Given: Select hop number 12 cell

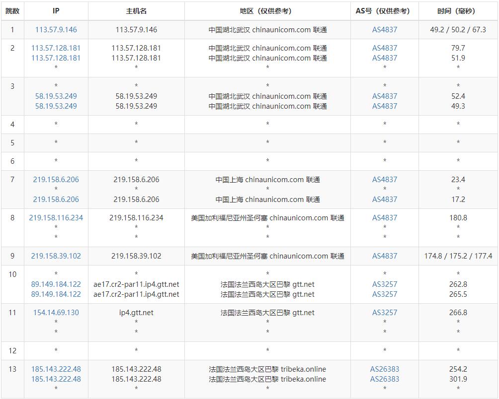Looking at the screenshot, I should [12, 351].
